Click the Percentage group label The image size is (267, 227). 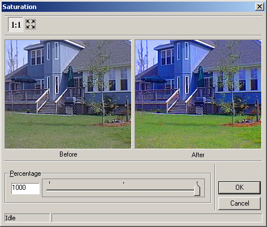tap(25, 173)
